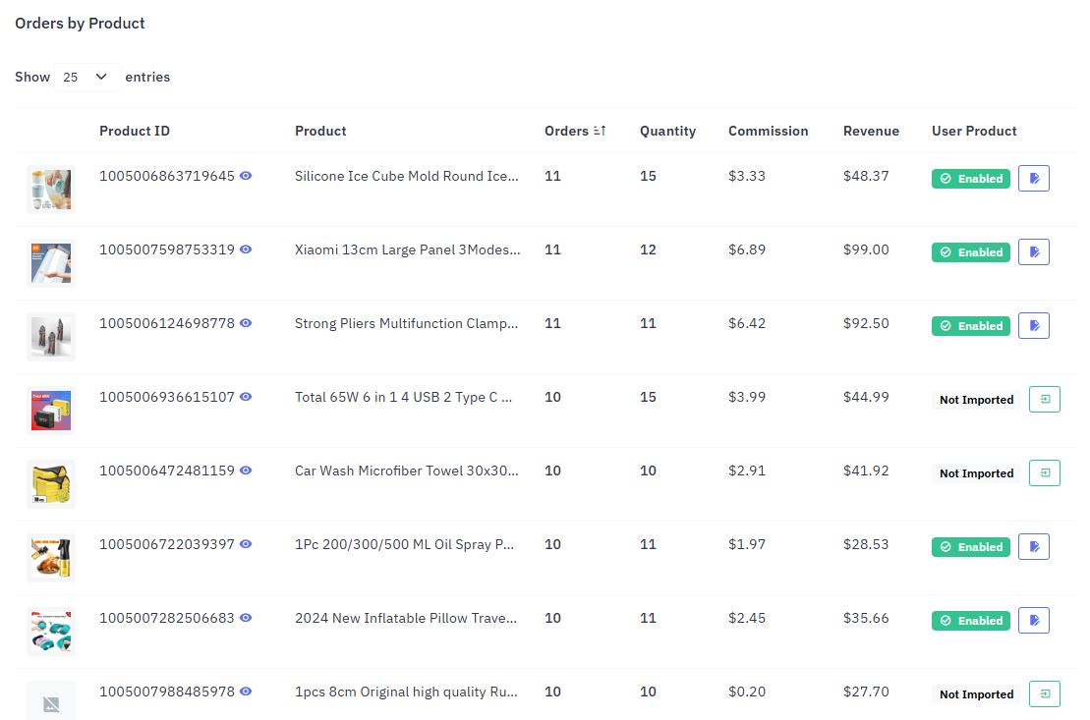Select product ID 1005007282506683
The image size is (1090, 720).
167,618
